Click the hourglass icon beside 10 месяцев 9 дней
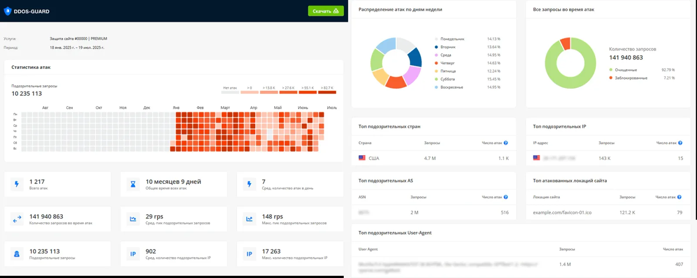697x278 pixels. (133, 184)
